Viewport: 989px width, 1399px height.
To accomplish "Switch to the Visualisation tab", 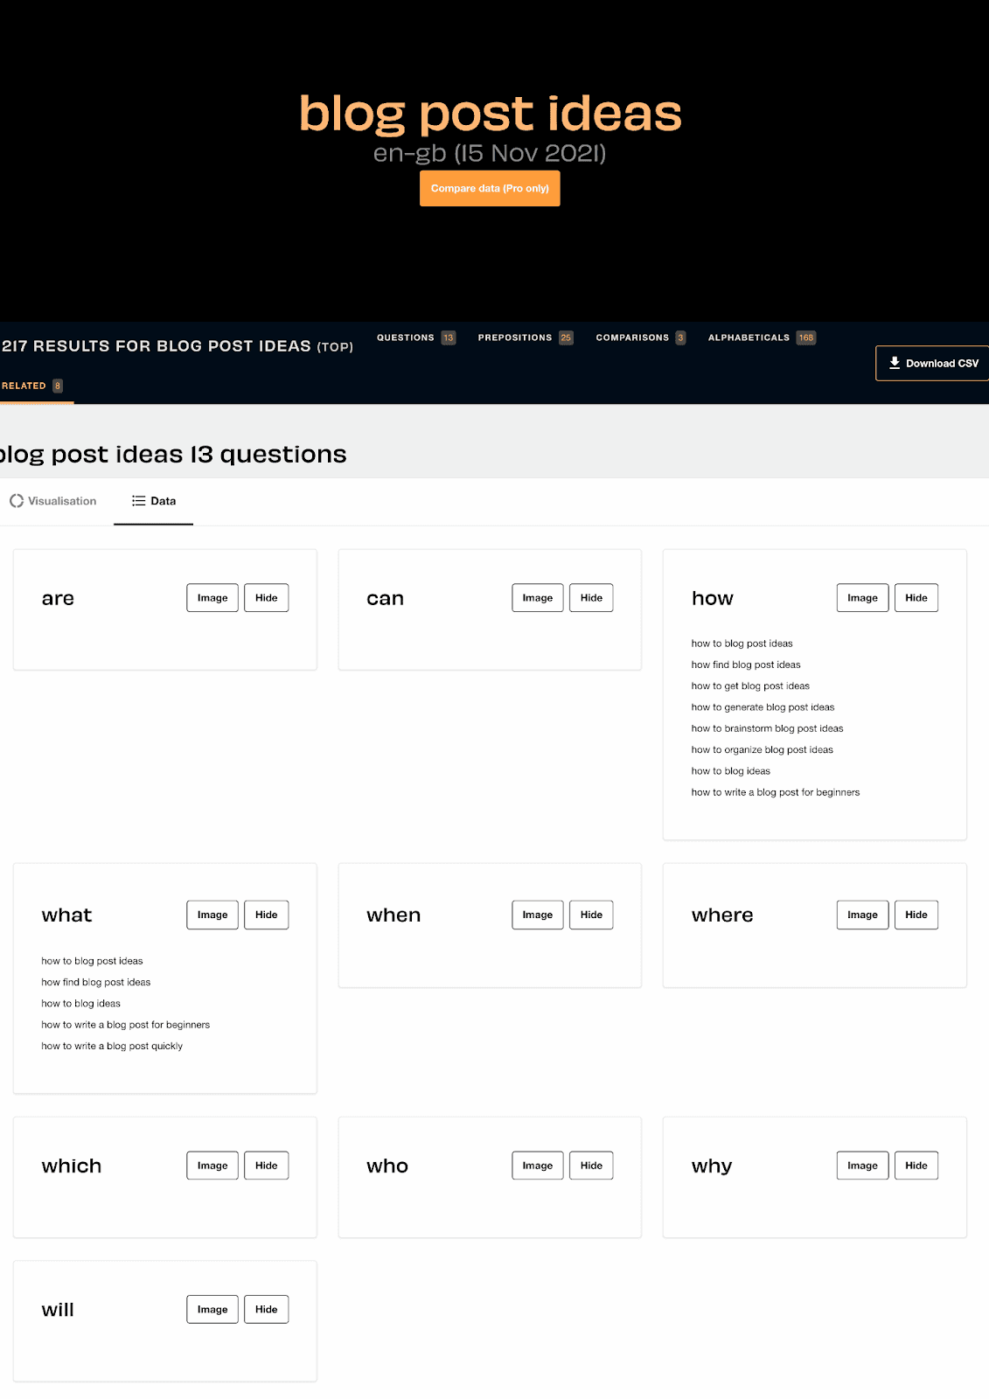I will tap(53, 501).
